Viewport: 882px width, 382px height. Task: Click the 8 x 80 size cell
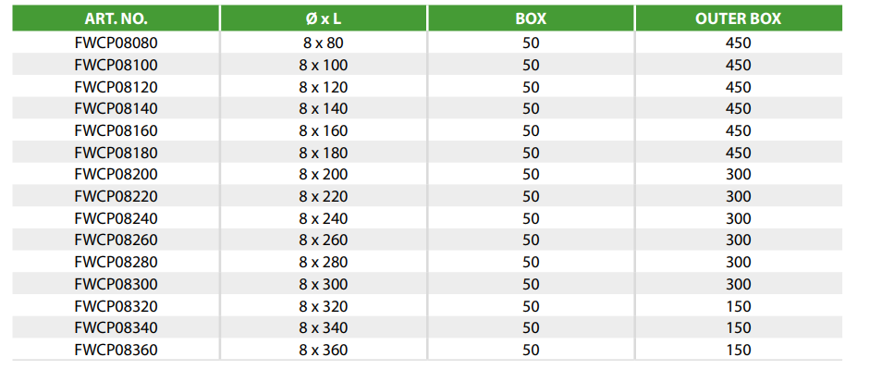324,43
